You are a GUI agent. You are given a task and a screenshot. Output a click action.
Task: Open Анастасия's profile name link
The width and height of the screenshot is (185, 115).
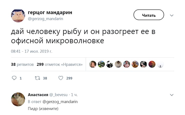pos(38,95)
